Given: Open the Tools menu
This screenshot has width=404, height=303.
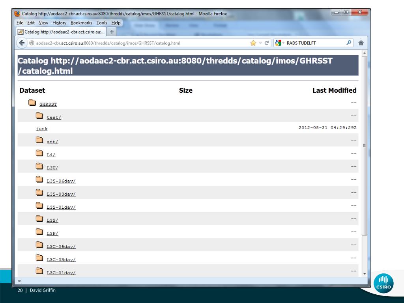Looking at the screenshot, I should (102, 23).
